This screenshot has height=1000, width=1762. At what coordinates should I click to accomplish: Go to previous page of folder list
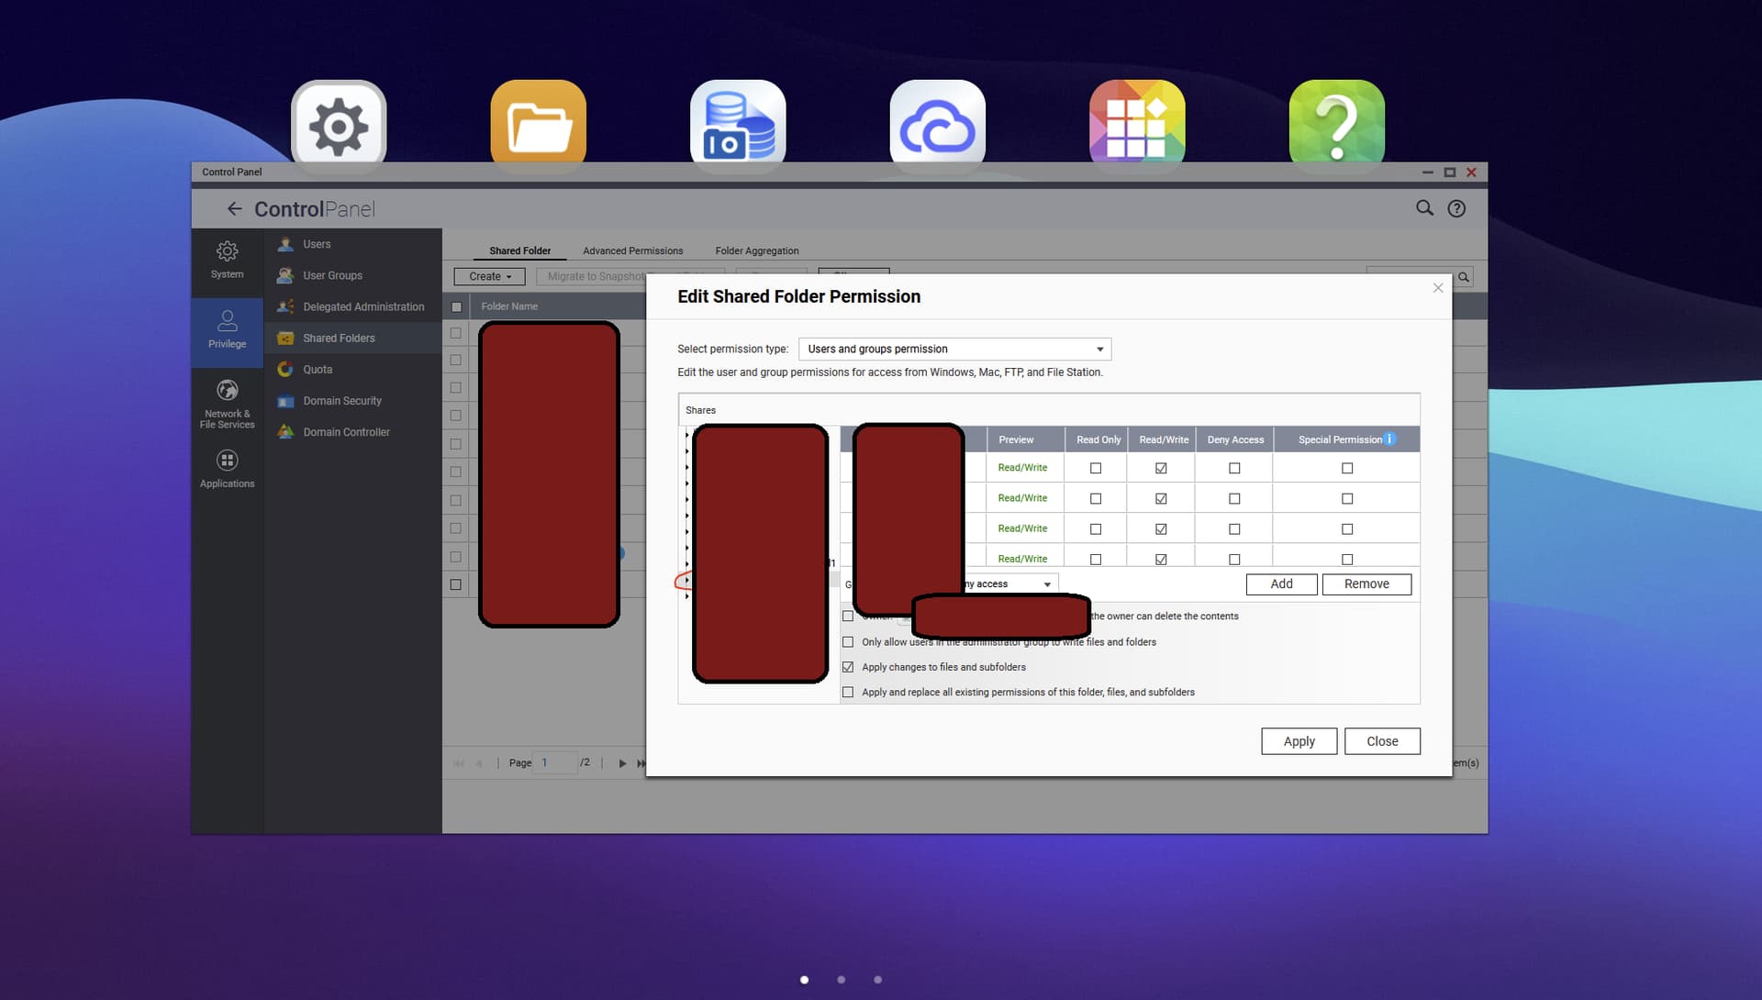(x=479, y=763)
